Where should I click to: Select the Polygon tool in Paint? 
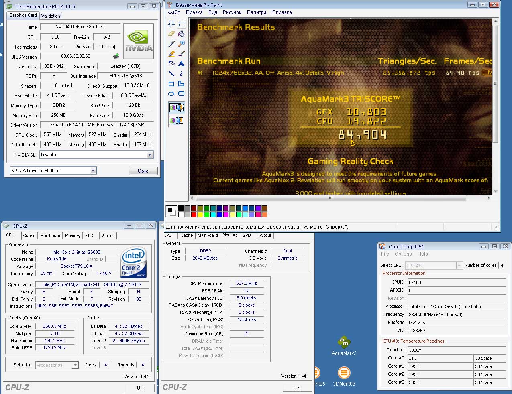[182, 83]
